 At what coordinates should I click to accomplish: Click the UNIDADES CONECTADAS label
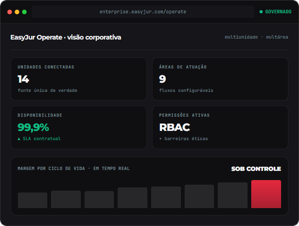click(x=46, y=67)
